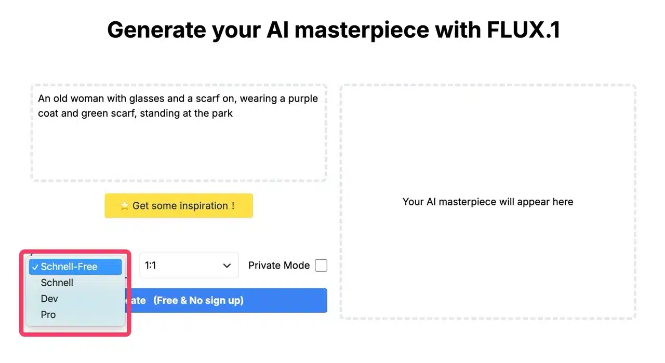665x363 pixels.
Task: Place cursor after "standing at the park"
Action: 234,113
